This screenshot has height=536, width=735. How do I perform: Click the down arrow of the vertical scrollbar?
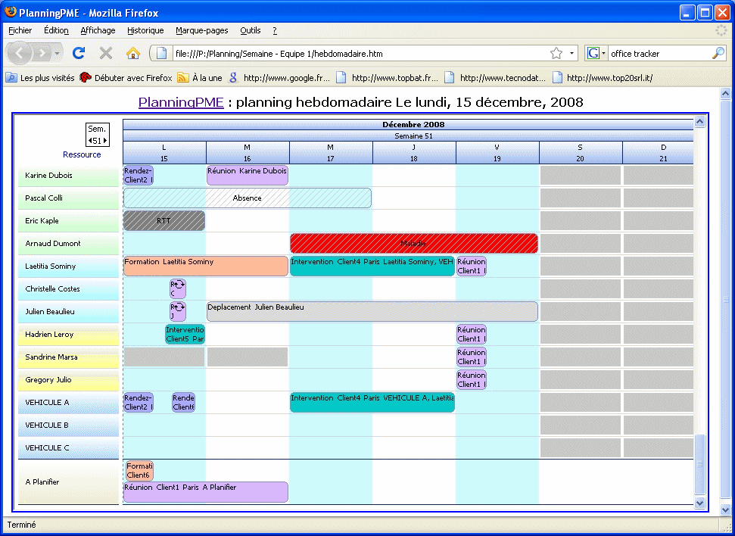tap(700, 503)
